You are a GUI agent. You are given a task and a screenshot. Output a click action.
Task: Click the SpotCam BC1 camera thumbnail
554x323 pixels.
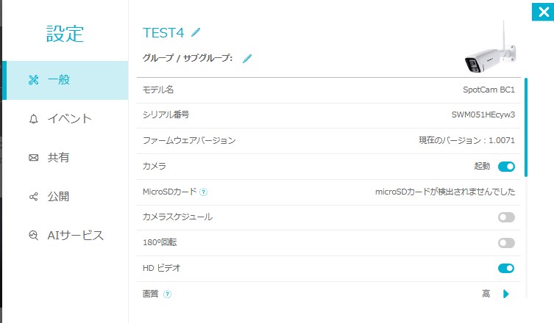tap(491, 48)
